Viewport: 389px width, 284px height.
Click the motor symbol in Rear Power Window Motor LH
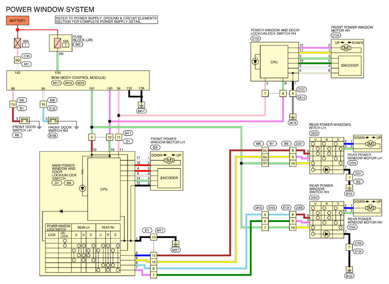click(x=370, y=143)
